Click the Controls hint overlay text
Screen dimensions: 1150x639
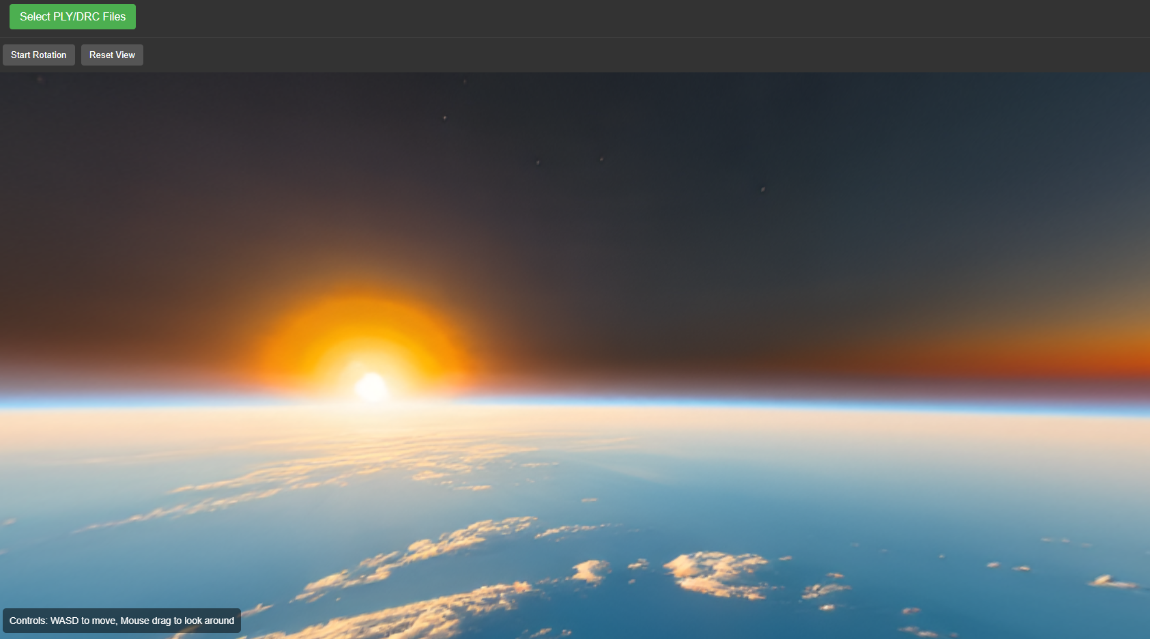pos(121,621)
